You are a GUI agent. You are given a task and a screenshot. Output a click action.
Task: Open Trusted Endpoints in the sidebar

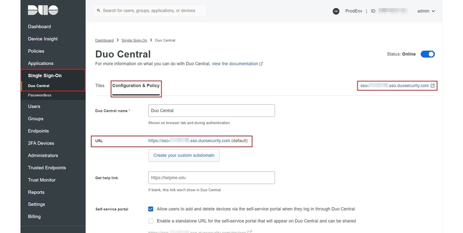click(x=47, y=168)
